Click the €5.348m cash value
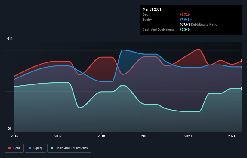The image size is (247, 158). point(186,29)
